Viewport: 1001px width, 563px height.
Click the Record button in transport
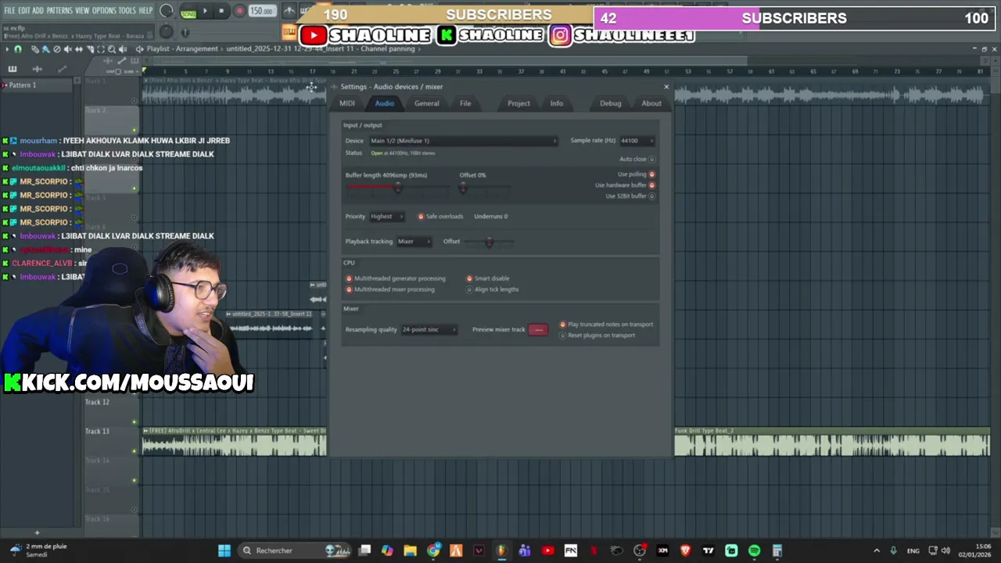239,11
